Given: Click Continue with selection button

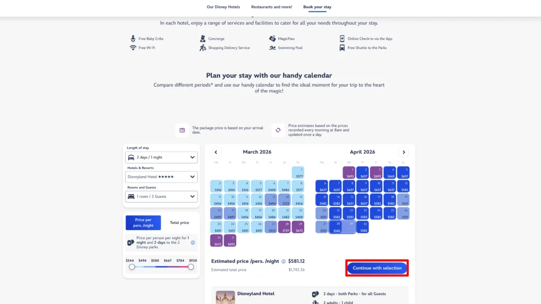Looking at the screenshot, I should [x=377, y=268].
